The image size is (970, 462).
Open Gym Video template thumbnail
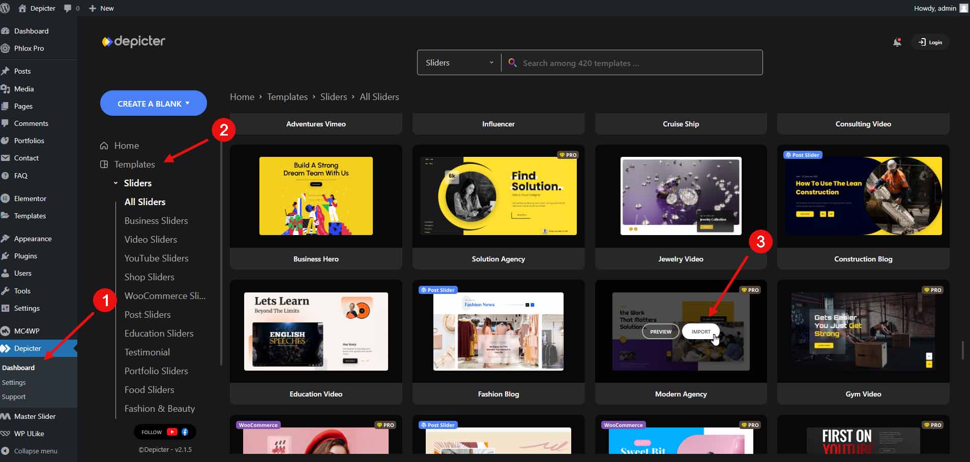coord(863,331)
